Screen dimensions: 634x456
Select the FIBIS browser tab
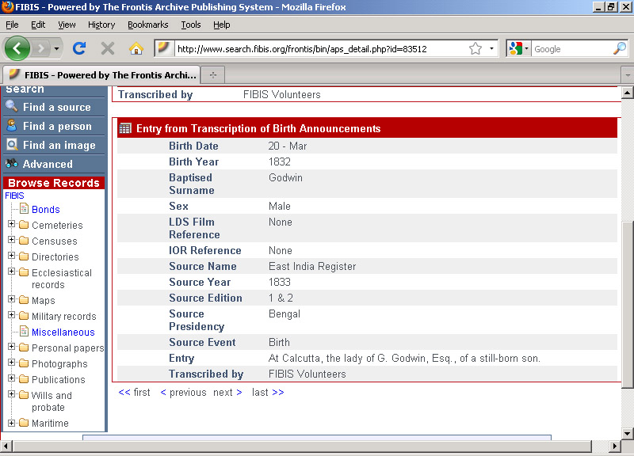[102, 74]
